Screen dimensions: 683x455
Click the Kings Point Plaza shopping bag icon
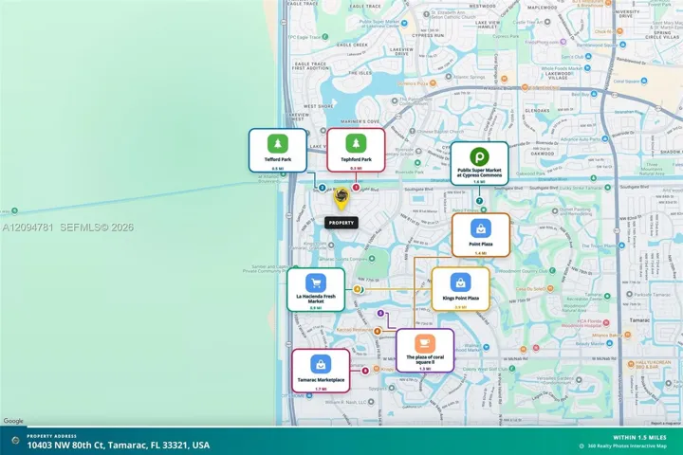[x=460, y=282]
